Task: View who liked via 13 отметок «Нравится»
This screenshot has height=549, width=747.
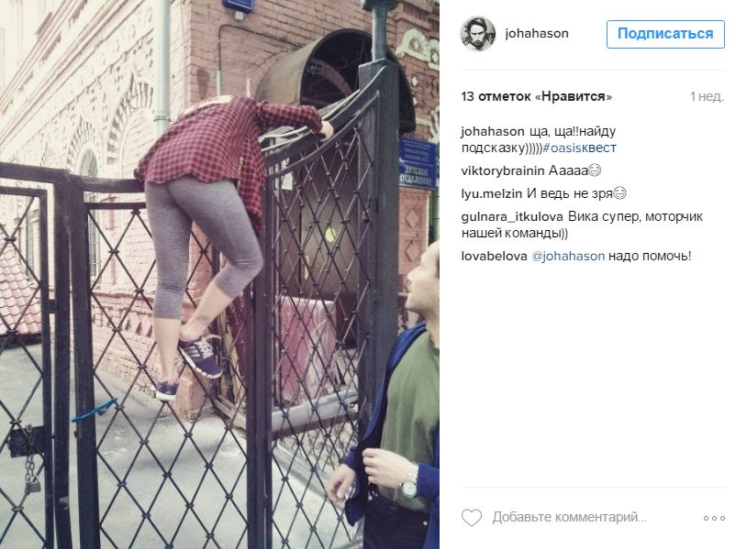Action: pos(537,96)
